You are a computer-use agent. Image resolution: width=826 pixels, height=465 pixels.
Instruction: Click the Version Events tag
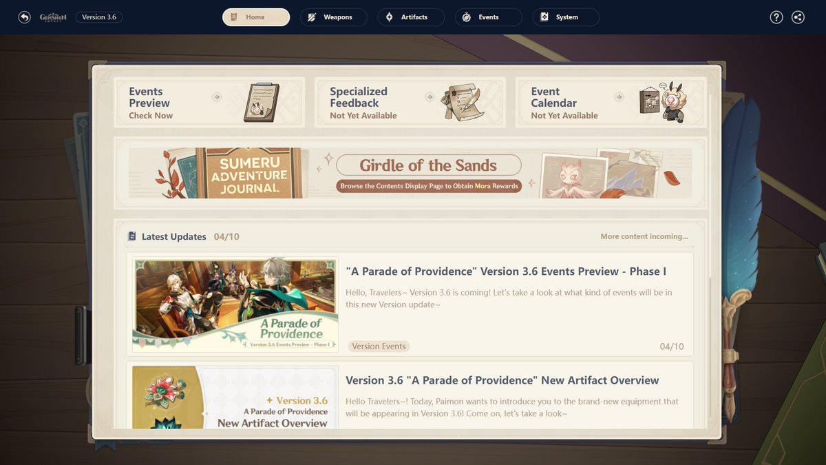(379, 347)
